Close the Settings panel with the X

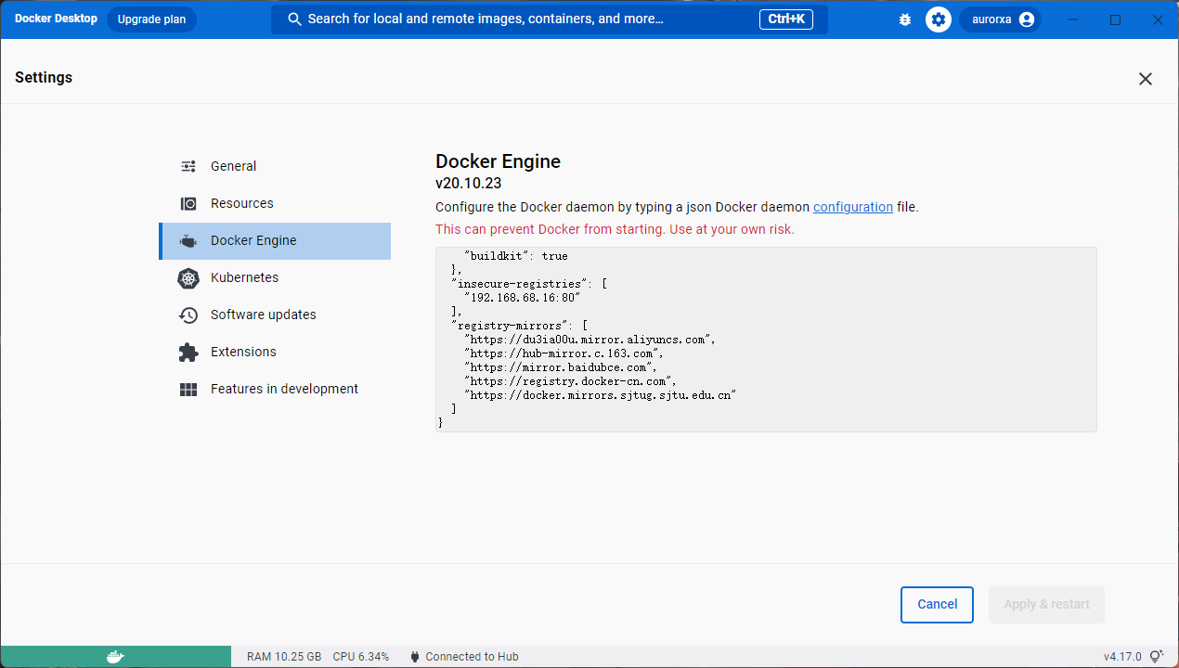(x=1146, y=79)
